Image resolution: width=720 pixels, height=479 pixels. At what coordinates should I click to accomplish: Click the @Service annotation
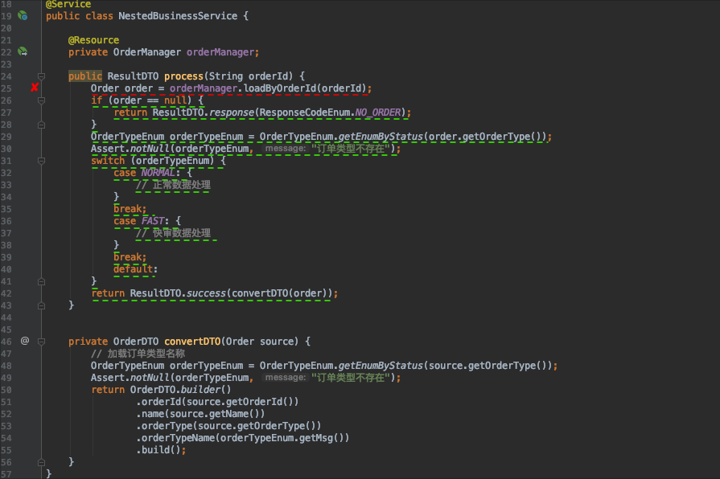[x=68, y=4]
